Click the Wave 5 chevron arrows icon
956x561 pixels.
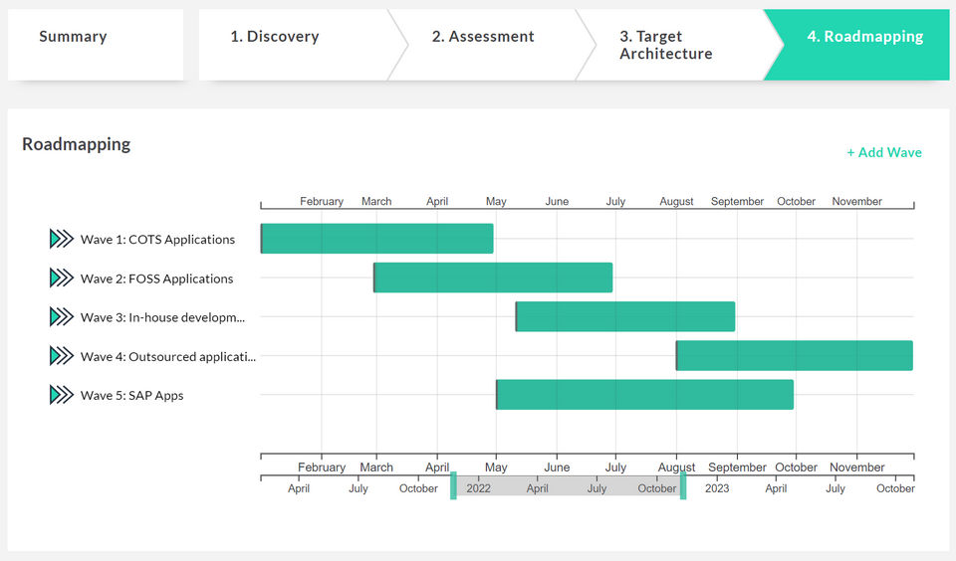[x=61, y=395]
